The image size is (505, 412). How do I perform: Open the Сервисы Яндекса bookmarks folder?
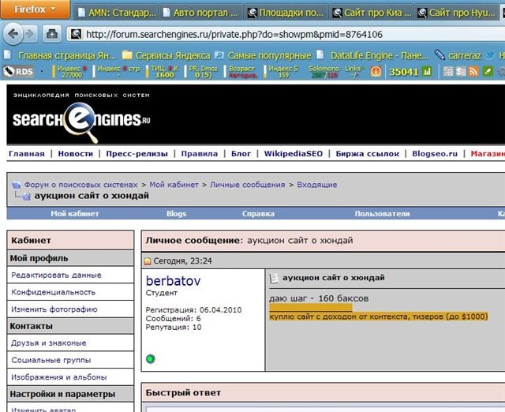tap(166, 55)
